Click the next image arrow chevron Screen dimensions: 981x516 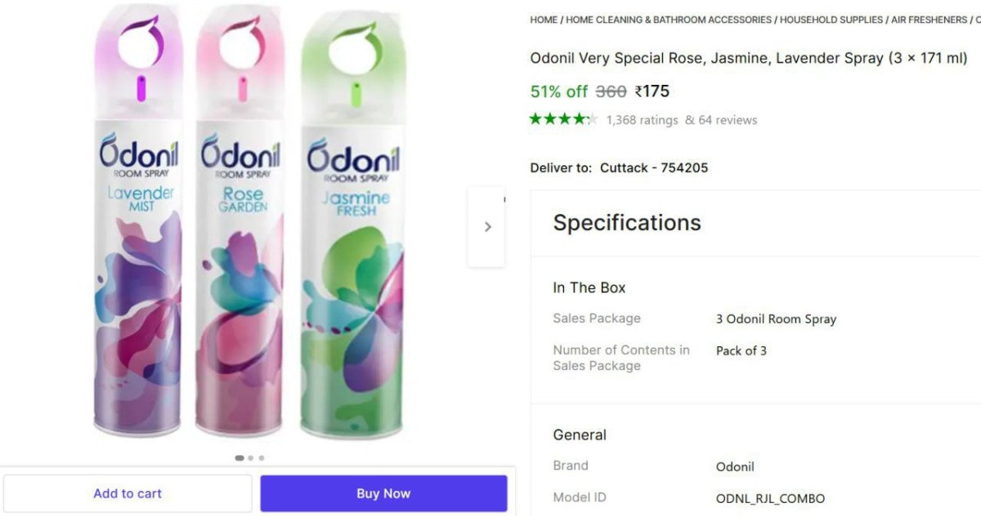click(487, 227)
